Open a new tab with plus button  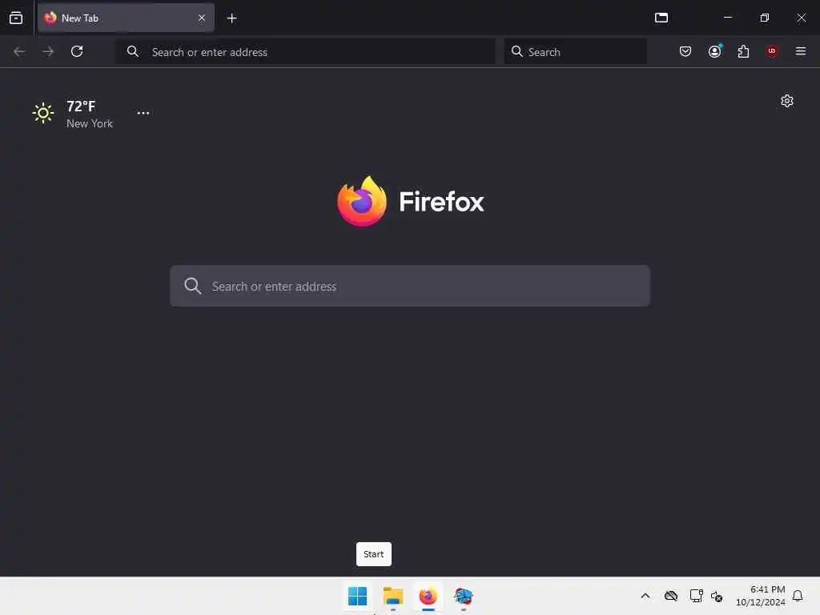click(231, 18)
